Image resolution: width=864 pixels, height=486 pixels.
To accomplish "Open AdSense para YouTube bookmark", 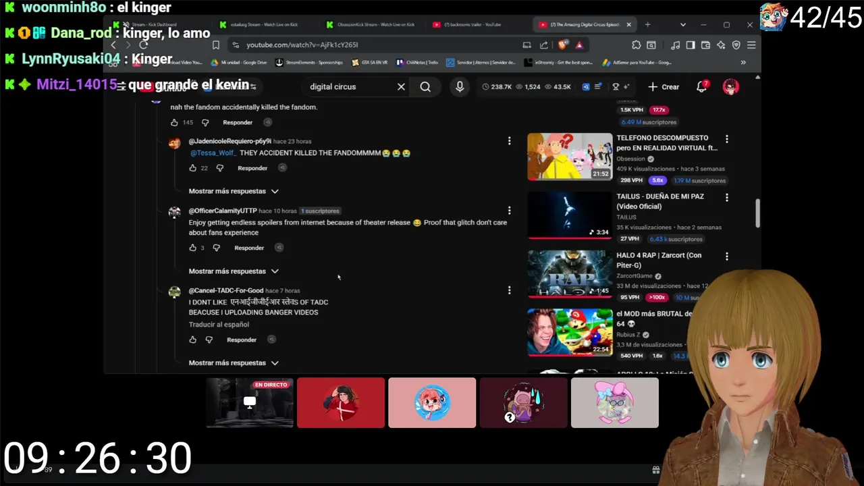I will (636, 63).
